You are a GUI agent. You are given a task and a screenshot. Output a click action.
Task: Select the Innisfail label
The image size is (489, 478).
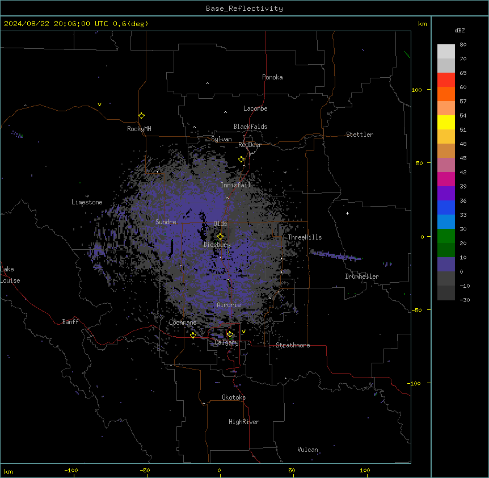pyautogui.click(x=235, y=185)
